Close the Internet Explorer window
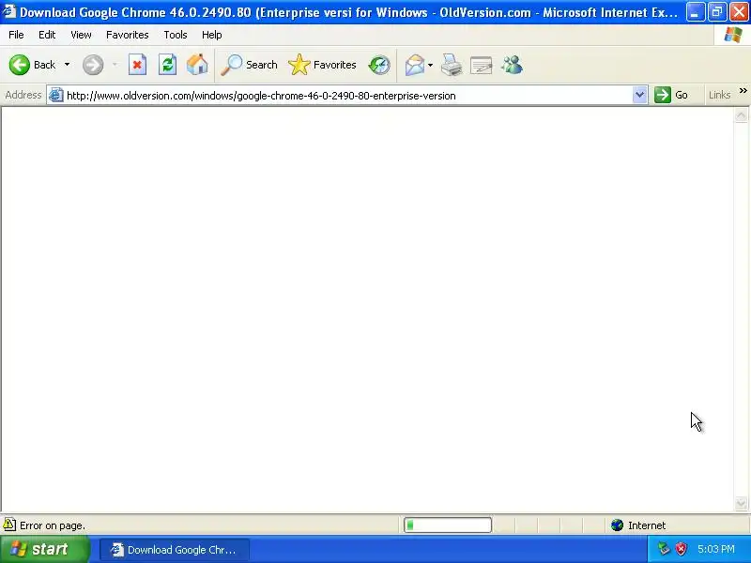The image size is (751, 563). tap(739, 12)
